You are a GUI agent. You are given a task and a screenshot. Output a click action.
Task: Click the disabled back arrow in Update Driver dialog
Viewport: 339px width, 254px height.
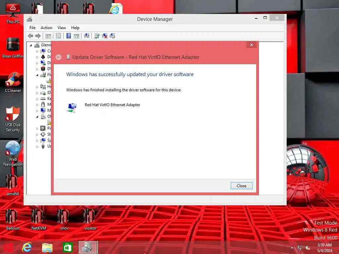tap(58, 57)
